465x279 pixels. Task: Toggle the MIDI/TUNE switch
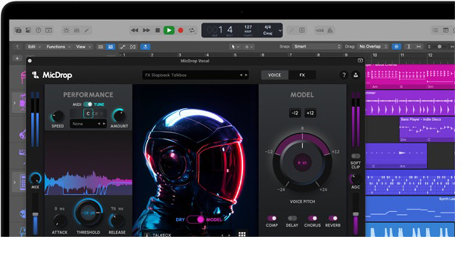pyautogui.click(x=88, y=104)
